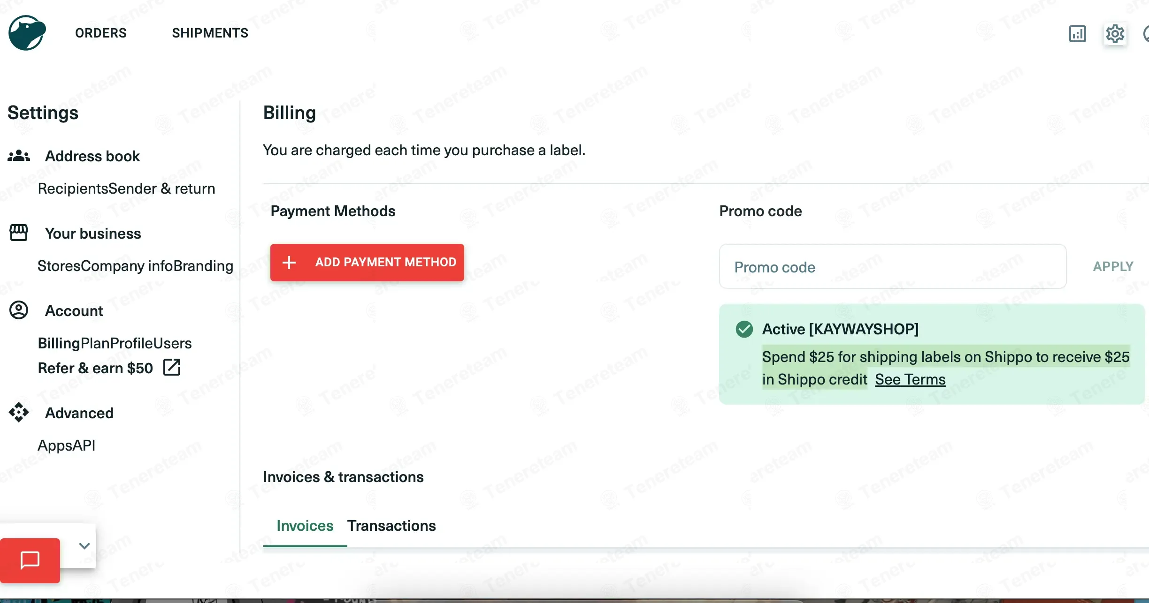Open the red chat support widget
1149x603 pixels.
coord(30,560)
